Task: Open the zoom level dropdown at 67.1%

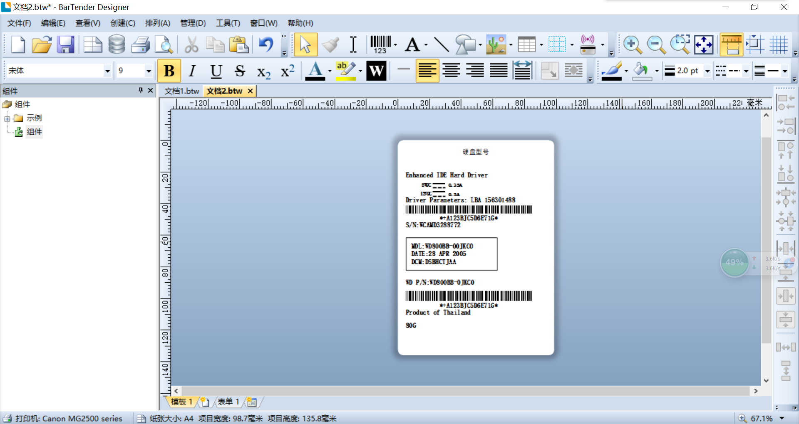Action: 782,418
